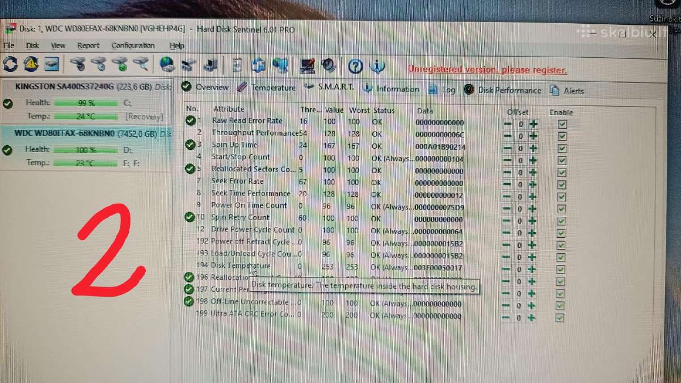
Task: Toggle Enable checkbox for Ultra ATA CRC Error
Action: 560,318
